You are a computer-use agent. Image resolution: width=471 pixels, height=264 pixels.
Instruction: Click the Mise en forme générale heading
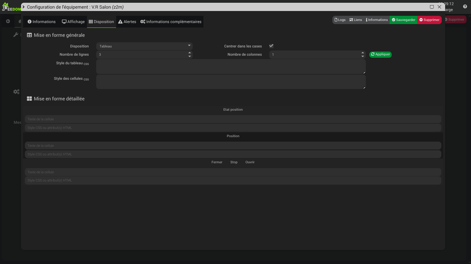(56, 35)
